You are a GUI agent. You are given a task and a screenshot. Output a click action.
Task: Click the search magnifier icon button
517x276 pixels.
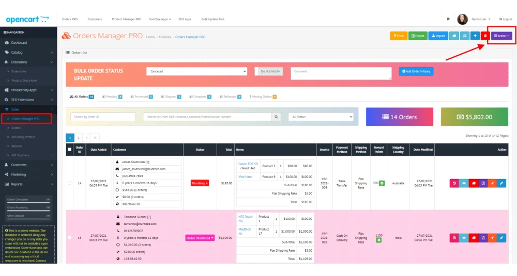tap(276, 117)
